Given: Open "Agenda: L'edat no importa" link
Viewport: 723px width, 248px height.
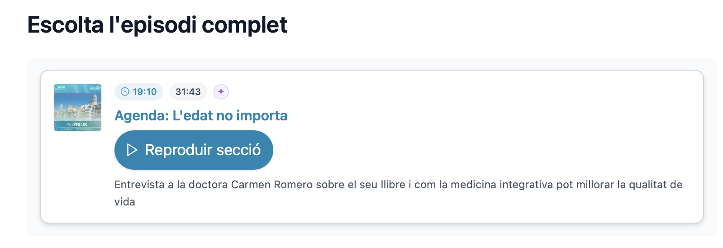Looking at the screenshot, I should [x=200, y=116].
